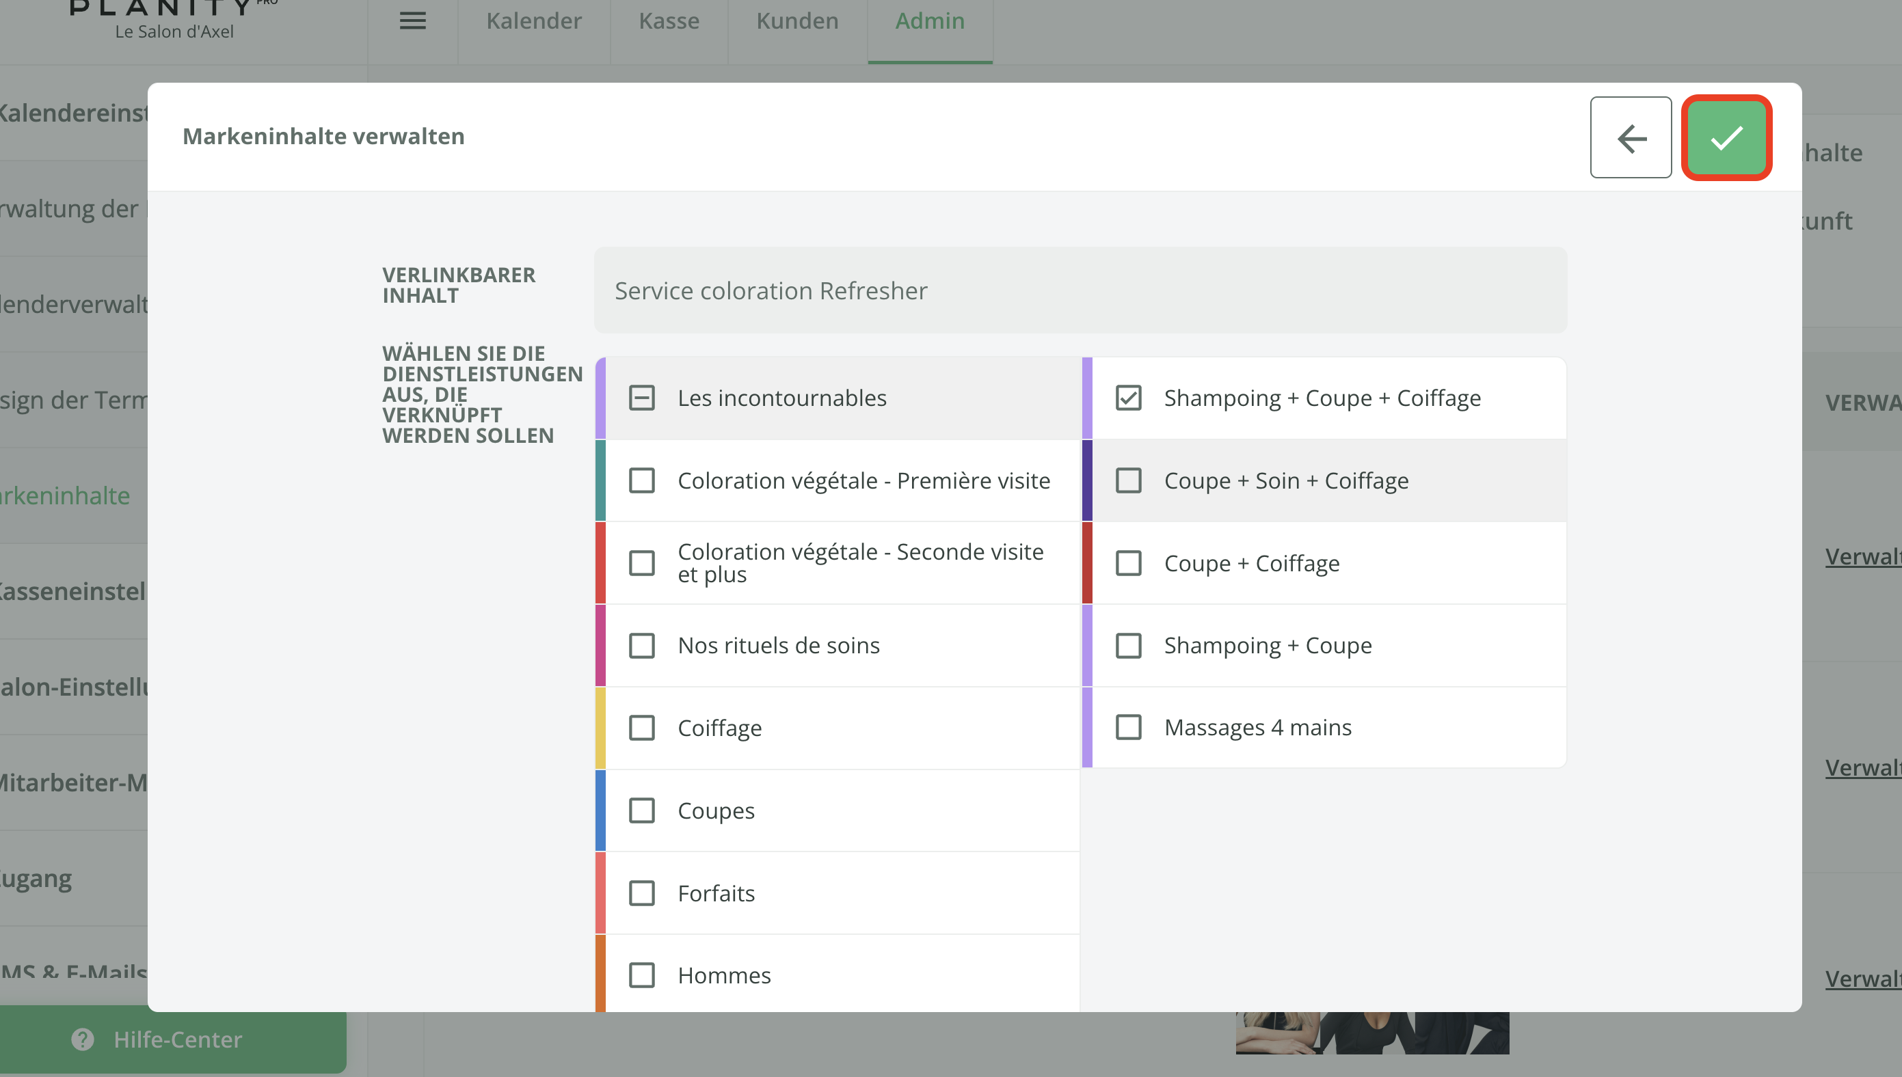The width and height of the screenshot is (1902, 1077).
Task: Click the Hommes orange color bar
Action: [600, 973]
